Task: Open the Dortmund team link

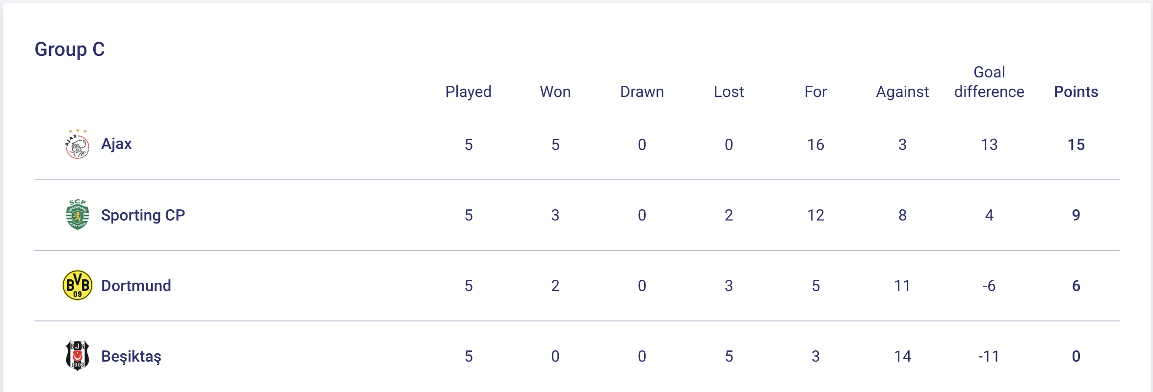Action: pyautogui.click(x=136, y=286)
